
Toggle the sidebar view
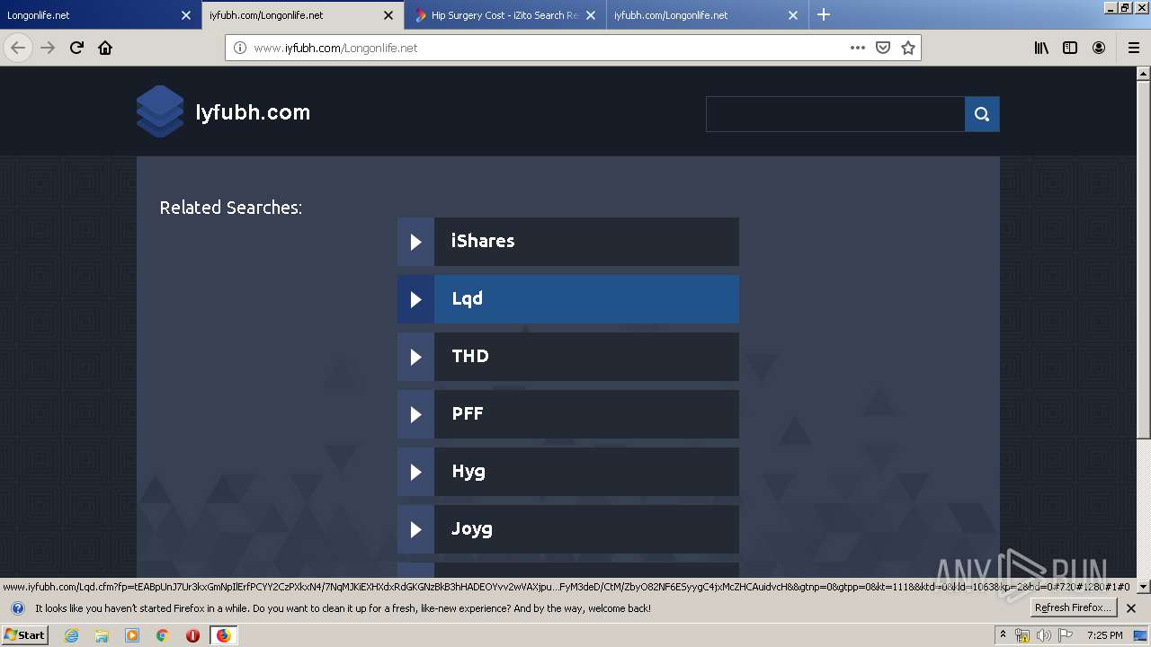click(x=1070, y=48)
